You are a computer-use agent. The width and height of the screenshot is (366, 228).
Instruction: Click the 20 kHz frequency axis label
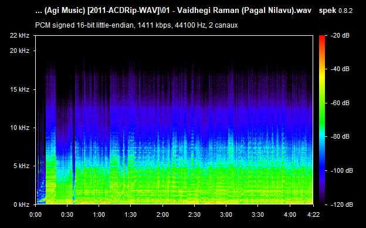coord(19,51)
